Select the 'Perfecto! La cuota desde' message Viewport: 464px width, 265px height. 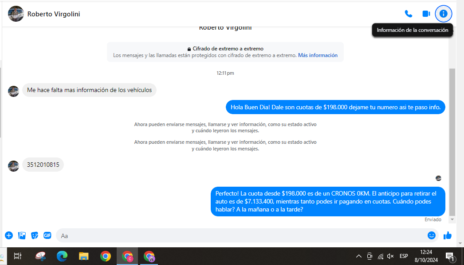coord(328,202)
